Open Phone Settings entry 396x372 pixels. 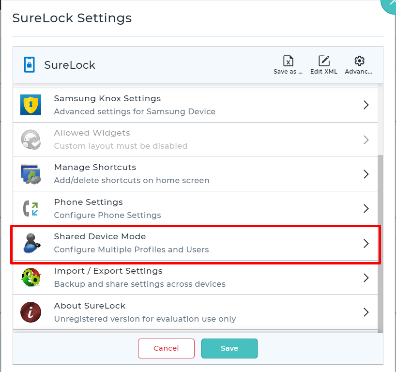tap(195, 208)
